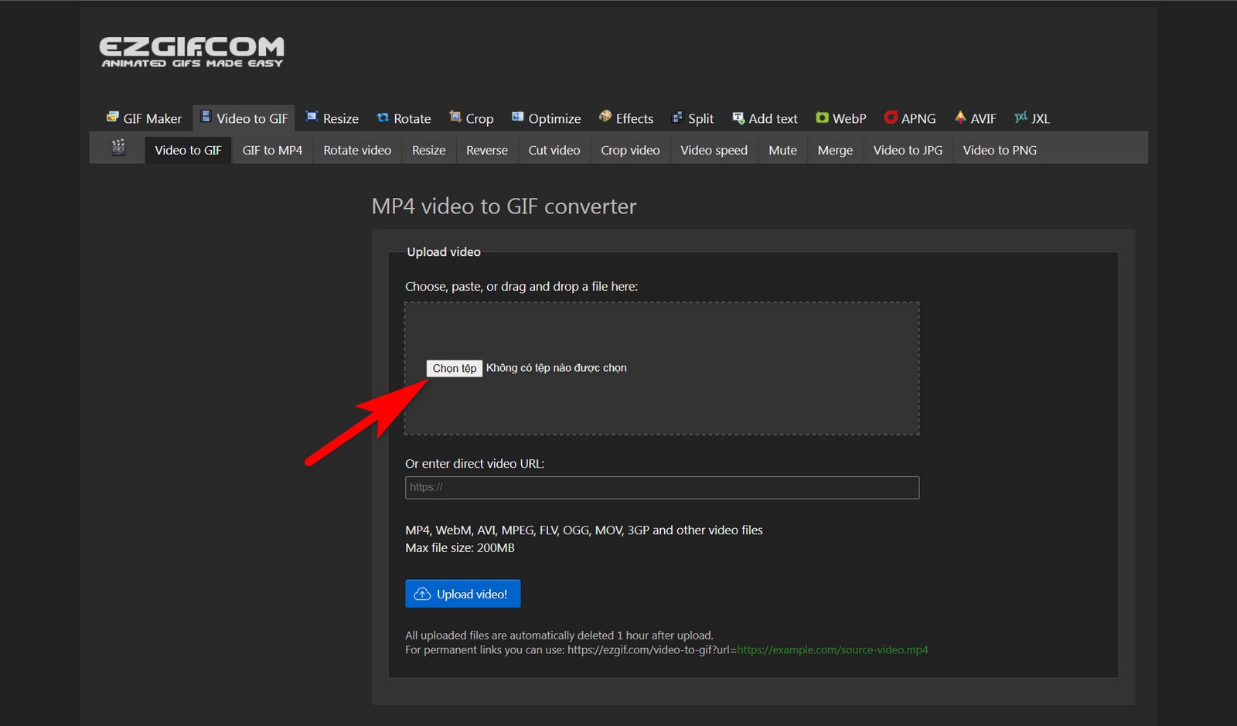
Task: Click the 'Không có tệp nào được chọn' text
Action: tap(557, 368)
